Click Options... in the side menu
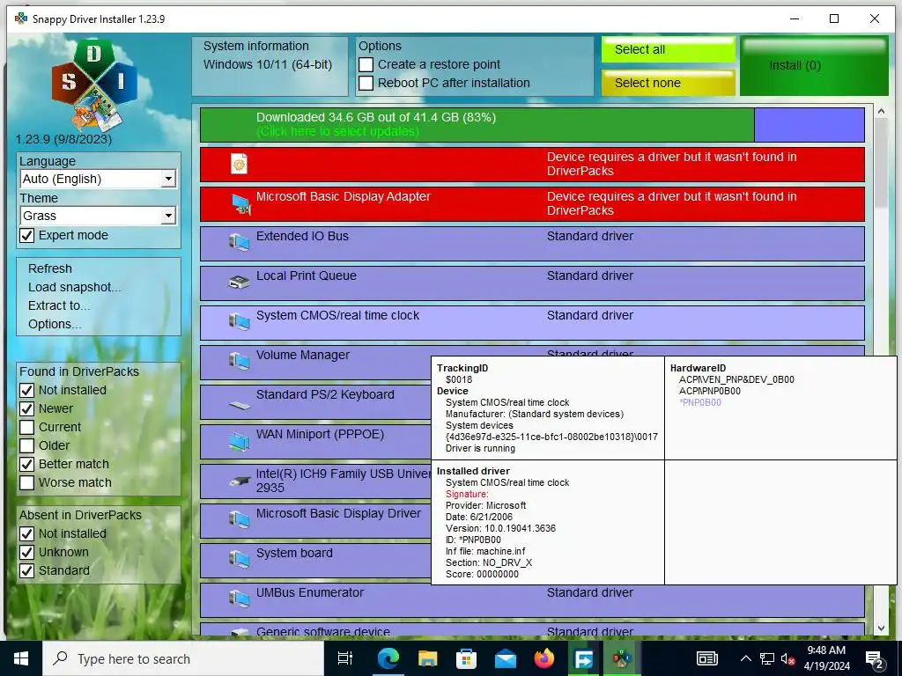 55,324
